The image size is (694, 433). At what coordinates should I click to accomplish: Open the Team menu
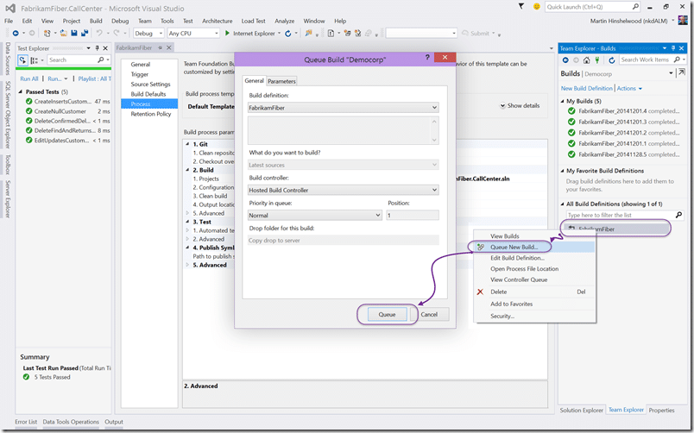click(x=145, y=21)
